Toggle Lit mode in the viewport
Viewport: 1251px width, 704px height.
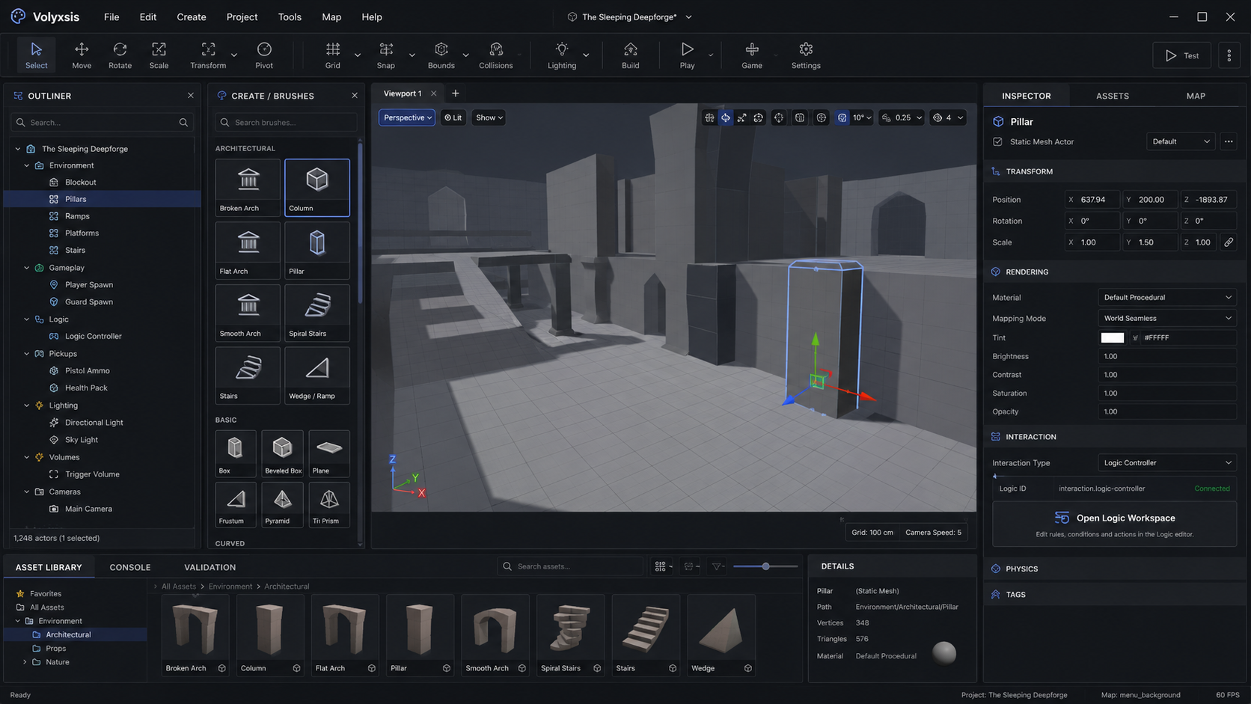[453, 117]
